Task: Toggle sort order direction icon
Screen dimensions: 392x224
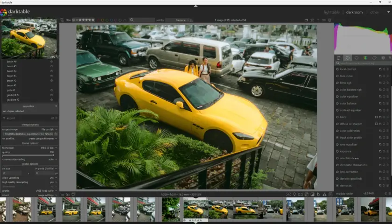Action: pos(192,20)
